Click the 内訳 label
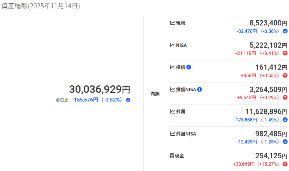This screenshot has height=171, width=289. pyautogui.click(x=155, y=94)
